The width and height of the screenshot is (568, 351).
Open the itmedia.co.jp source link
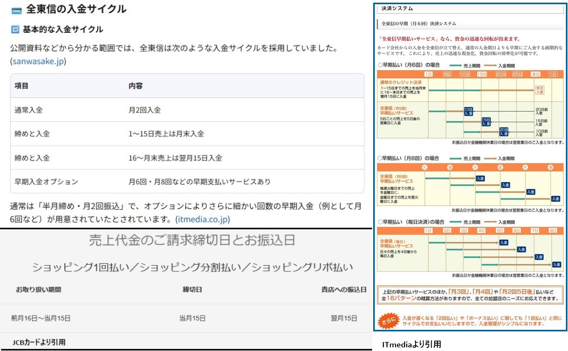coord(202,219)
